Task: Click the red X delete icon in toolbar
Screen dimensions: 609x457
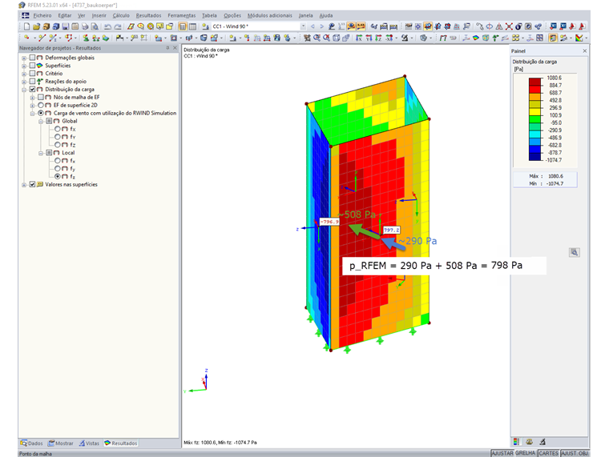Action: (509, 26)
